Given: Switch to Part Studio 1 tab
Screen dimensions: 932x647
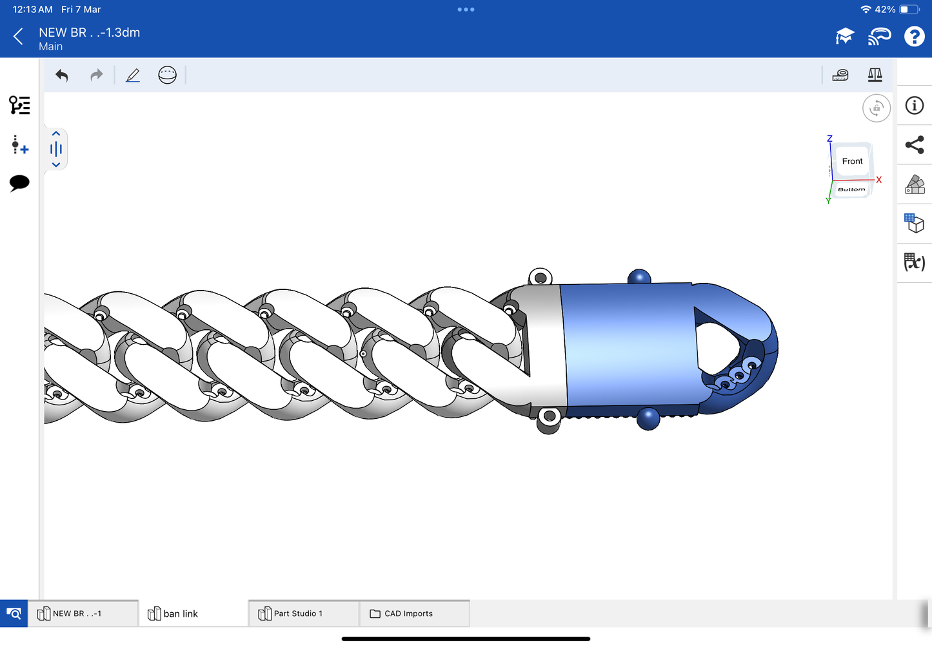Looking at the screenshot, I should [297, 613].
